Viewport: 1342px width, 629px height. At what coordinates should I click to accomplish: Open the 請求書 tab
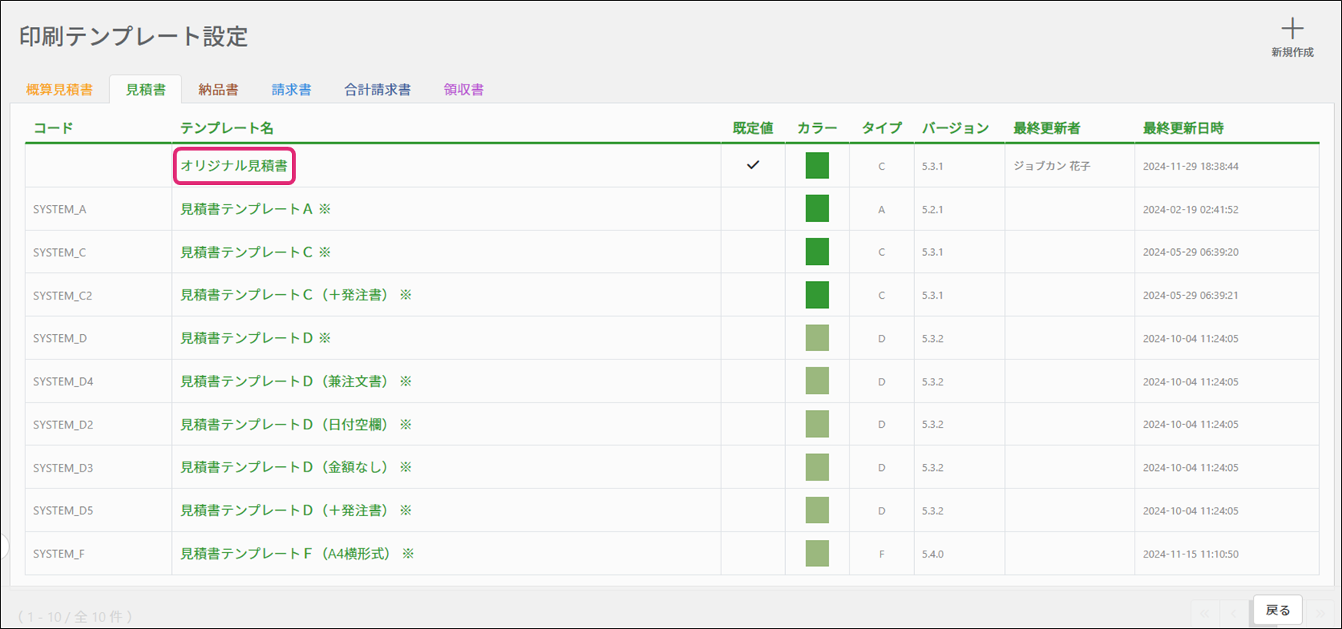click(x=291, y=90)
